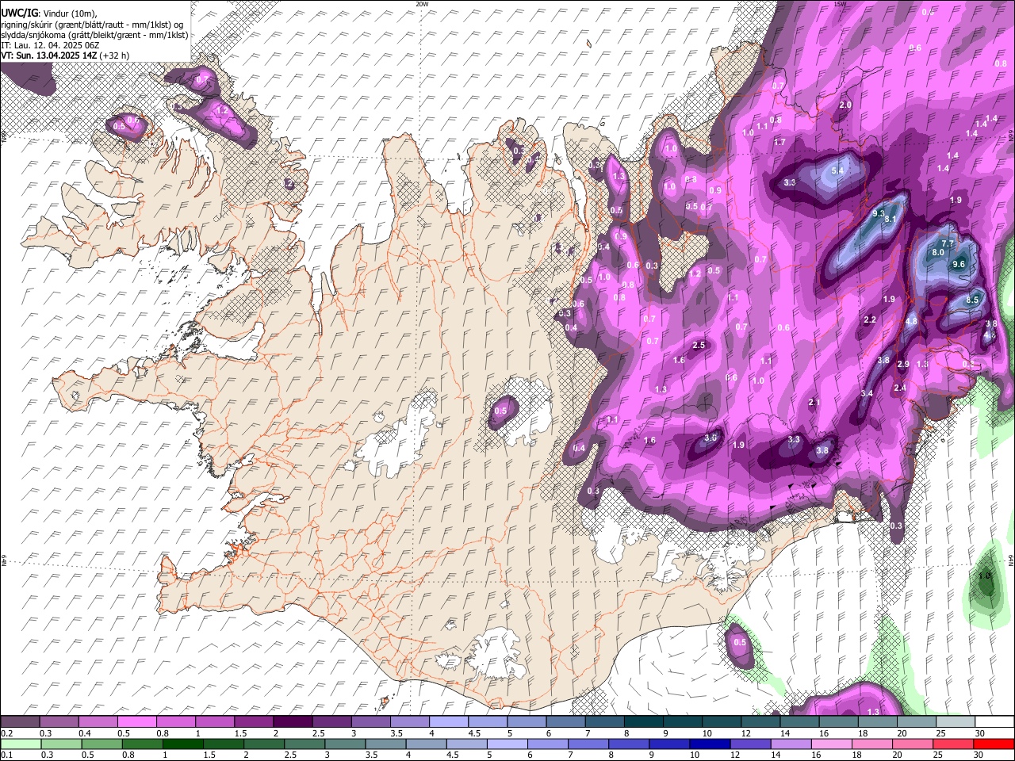Select the top legend swatch between 0.2 and 0.3
This screenshot has height=761, width=1015.
pos(20,721)
